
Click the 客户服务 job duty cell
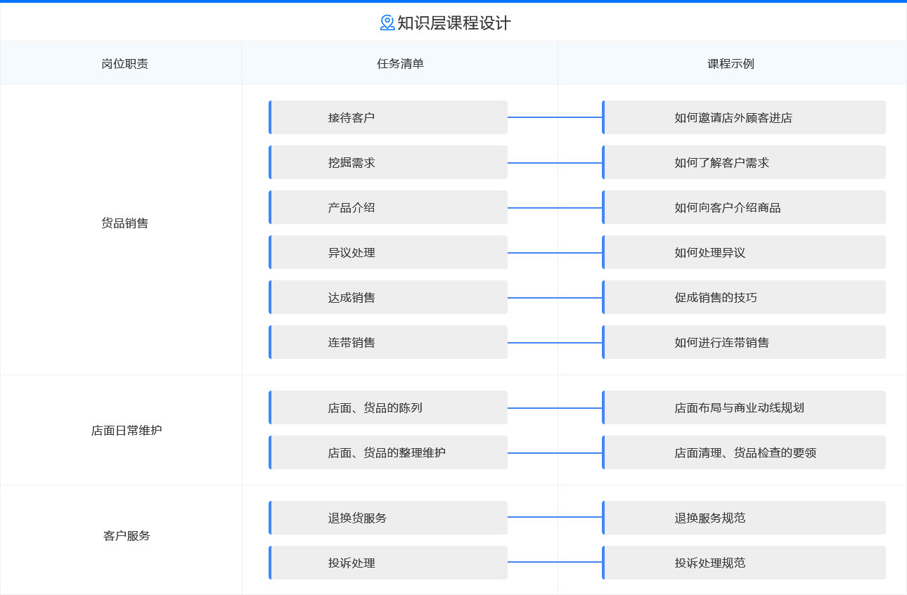127,535
